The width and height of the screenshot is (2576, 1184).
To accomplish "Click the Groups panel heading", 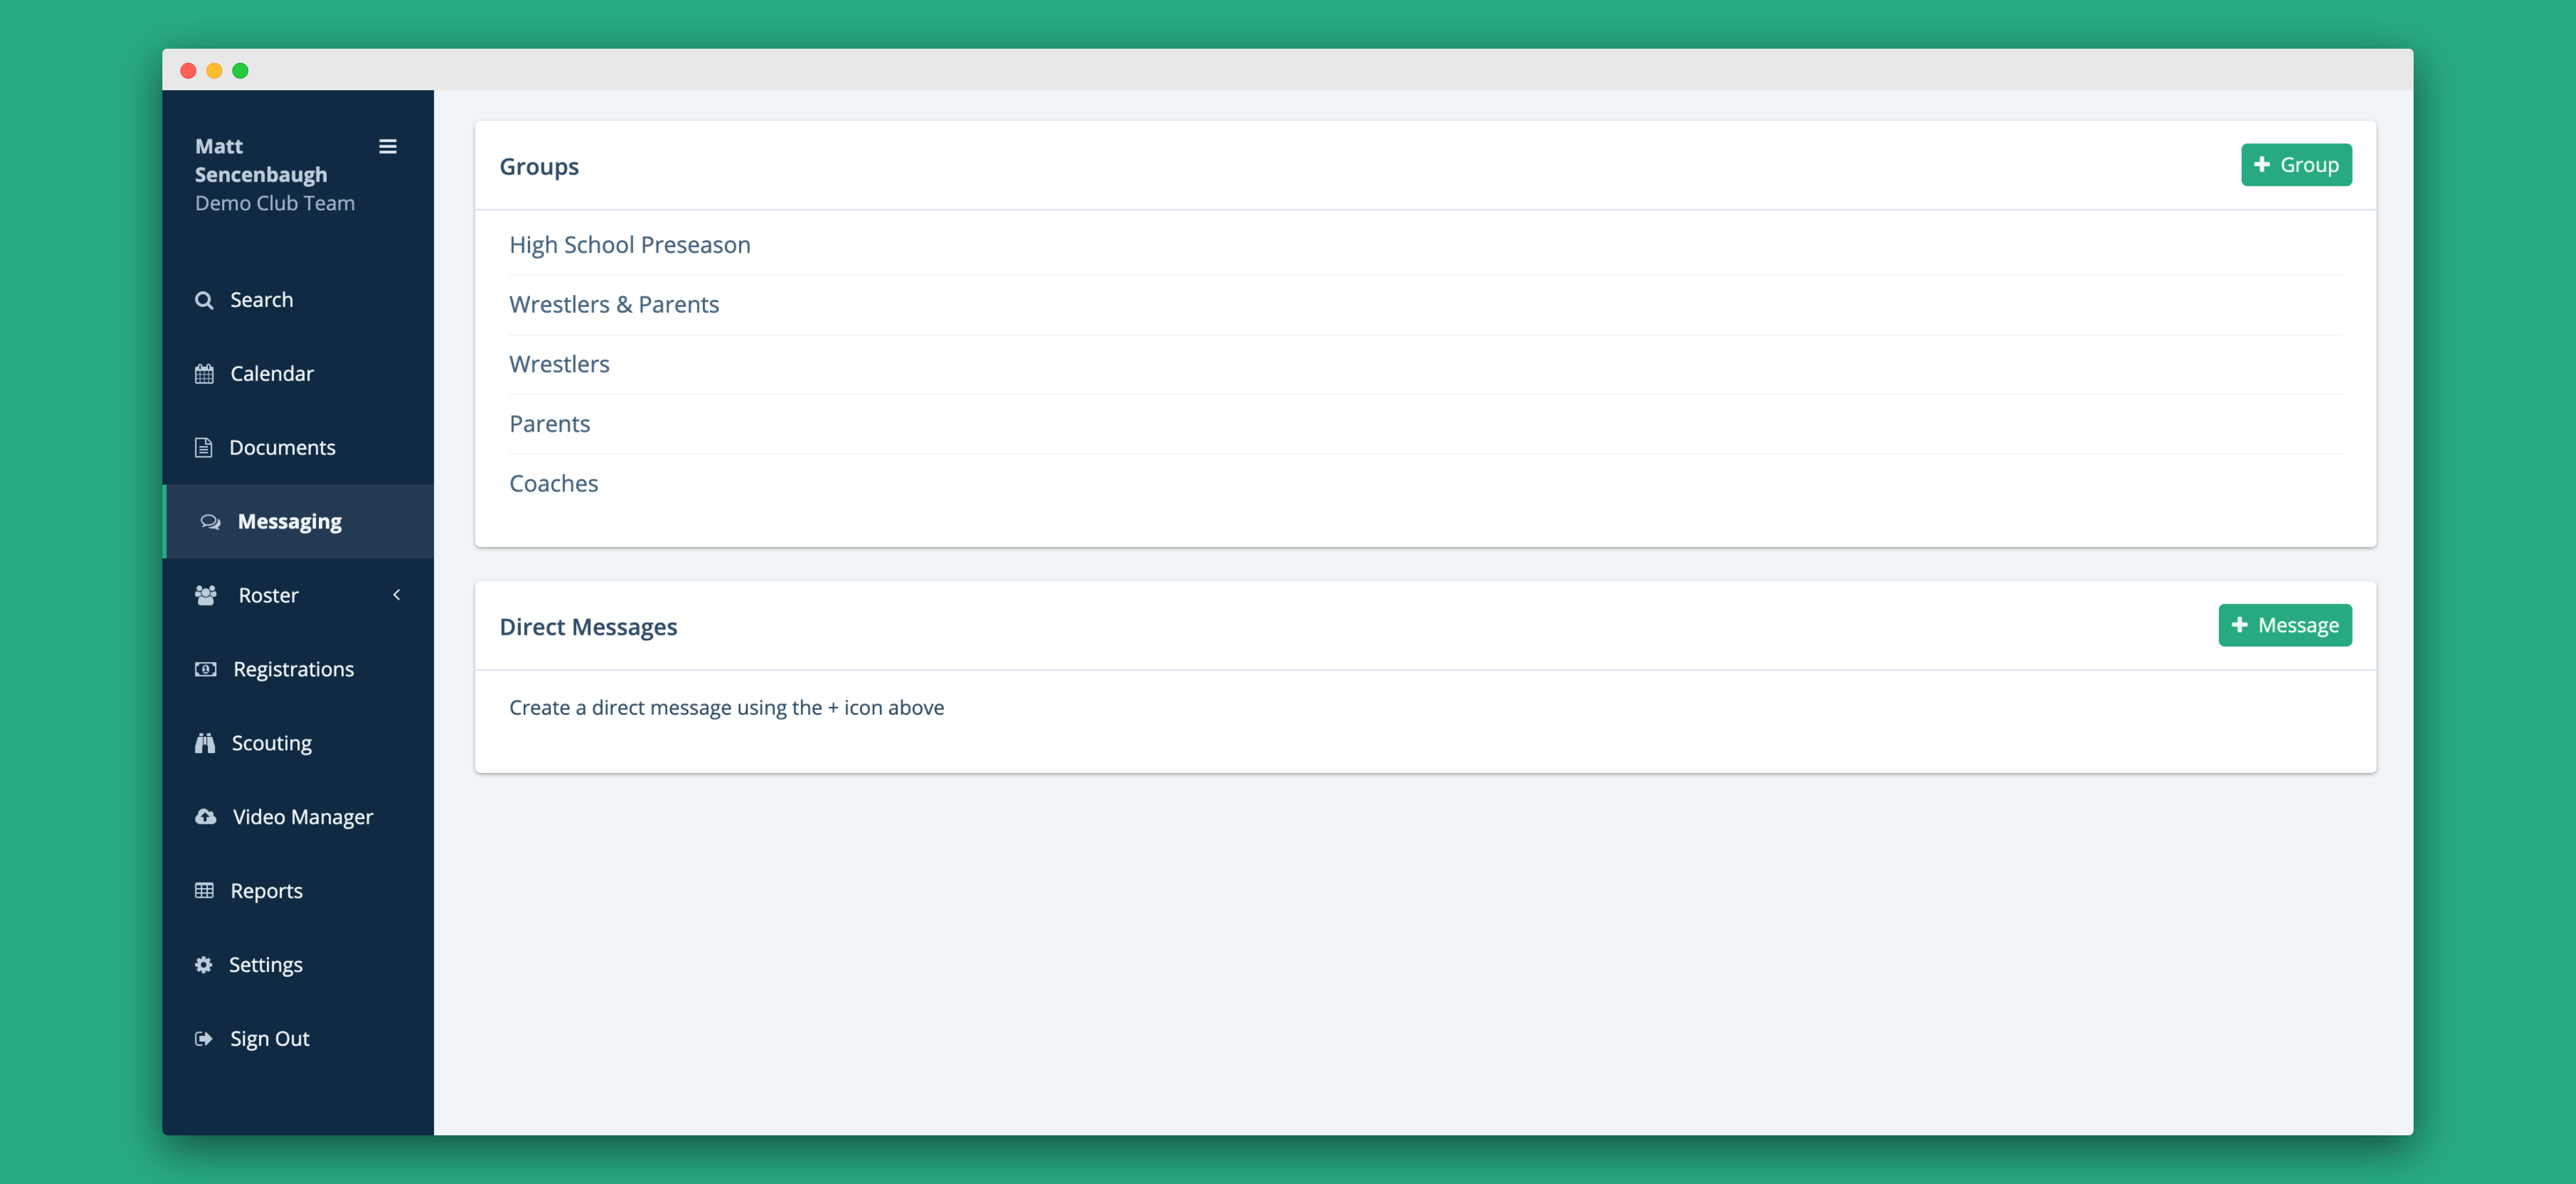I will click(539, 167).
